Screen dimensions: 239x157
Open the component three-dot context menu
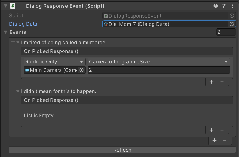pyautogui.click(x=232, y=6)
